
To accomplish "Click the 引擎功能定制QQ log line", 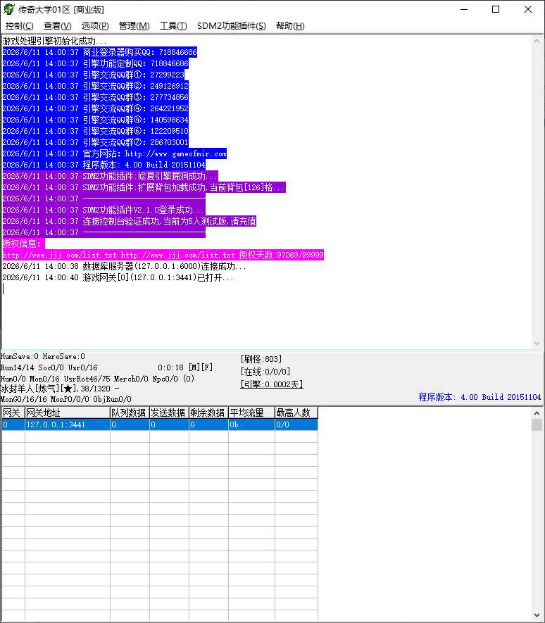I will (95, 63).
